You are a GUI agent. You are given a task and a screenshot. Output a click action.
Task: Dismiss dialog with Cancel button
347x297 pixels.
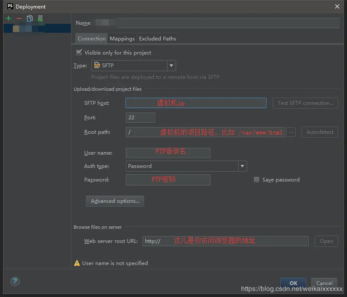pos(324,283)
